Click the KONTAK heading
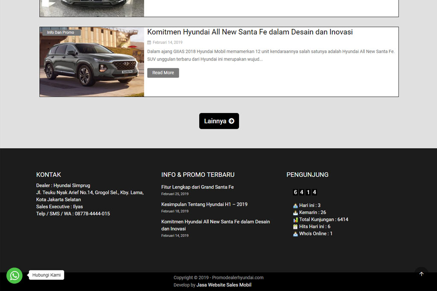The width and height of the screenshot is (437, 291). (49, 175)
